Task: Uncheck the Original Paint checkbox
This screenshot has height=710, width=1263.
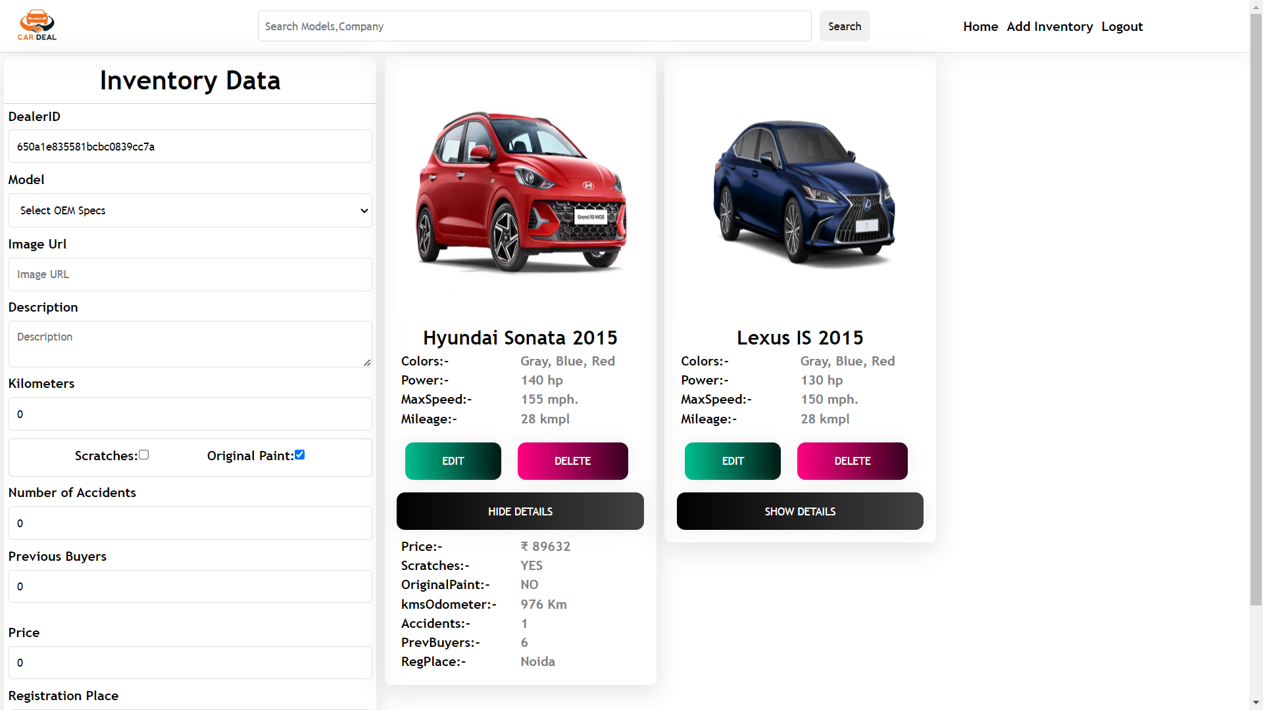Action: pos(300,455)
